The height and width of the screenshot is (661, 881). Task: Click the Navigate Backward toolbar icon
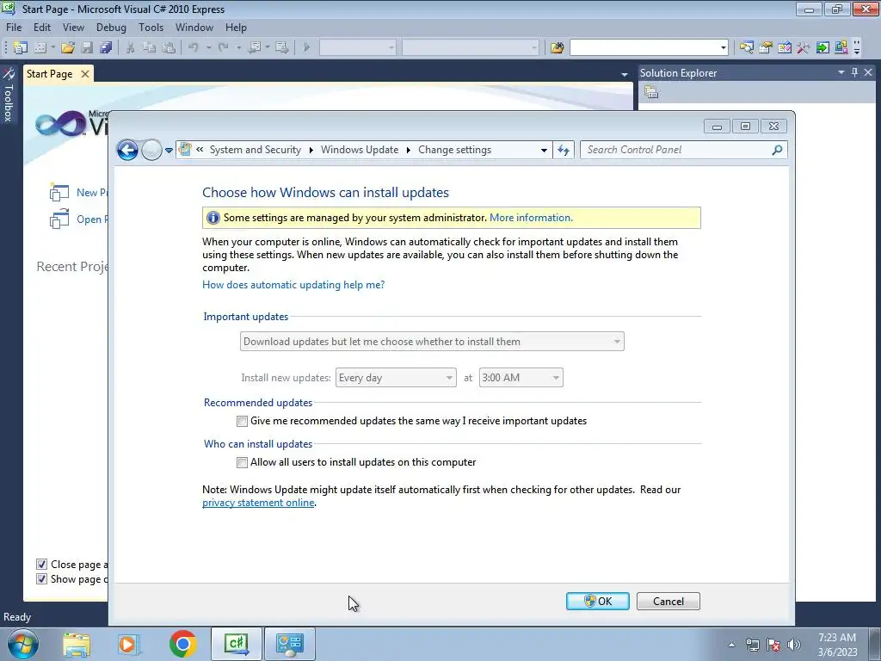pyautogui.click(x=255, y=48)
